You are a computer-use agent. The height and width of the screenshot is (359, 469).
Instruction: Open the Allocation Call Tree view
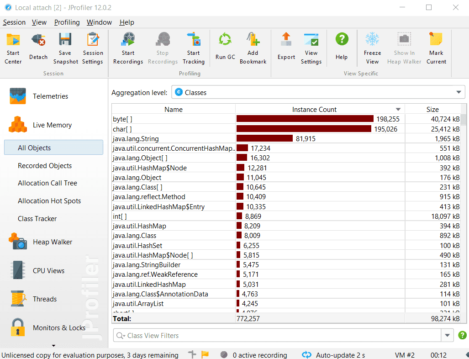pyautogui.click(x=47, y=183)
